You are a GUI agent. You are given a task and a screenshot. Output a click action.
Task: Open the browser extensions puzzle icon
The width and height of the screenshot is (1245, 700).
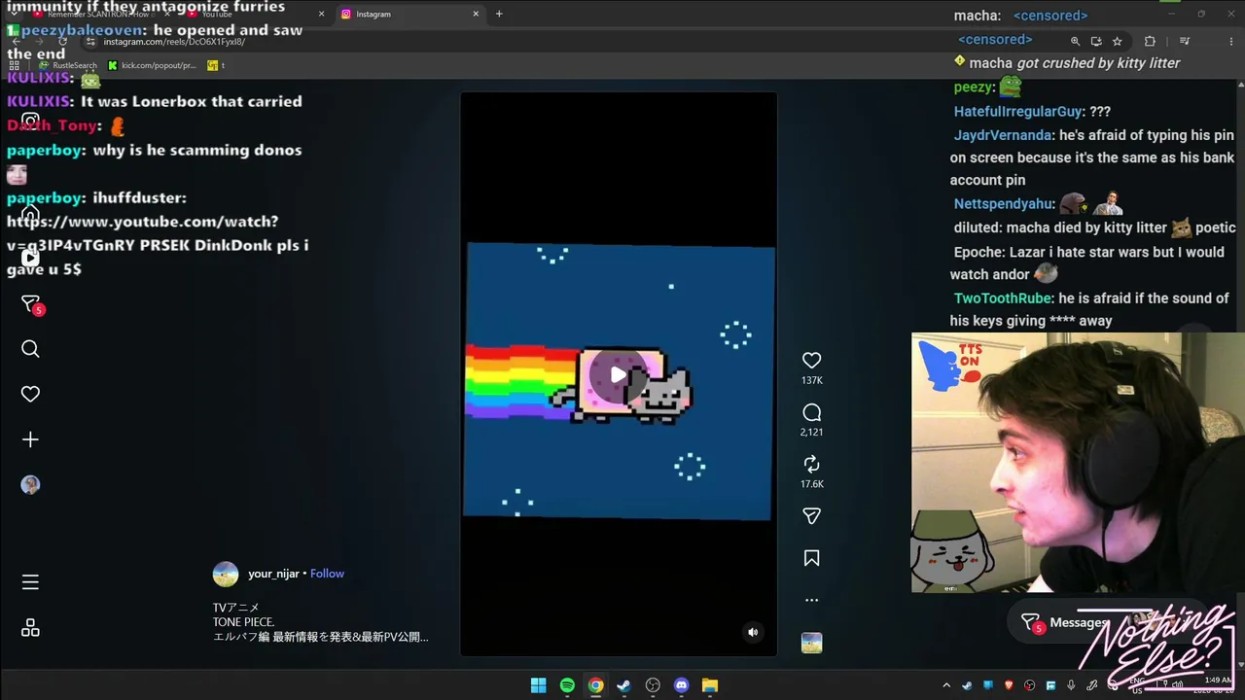1150,41
